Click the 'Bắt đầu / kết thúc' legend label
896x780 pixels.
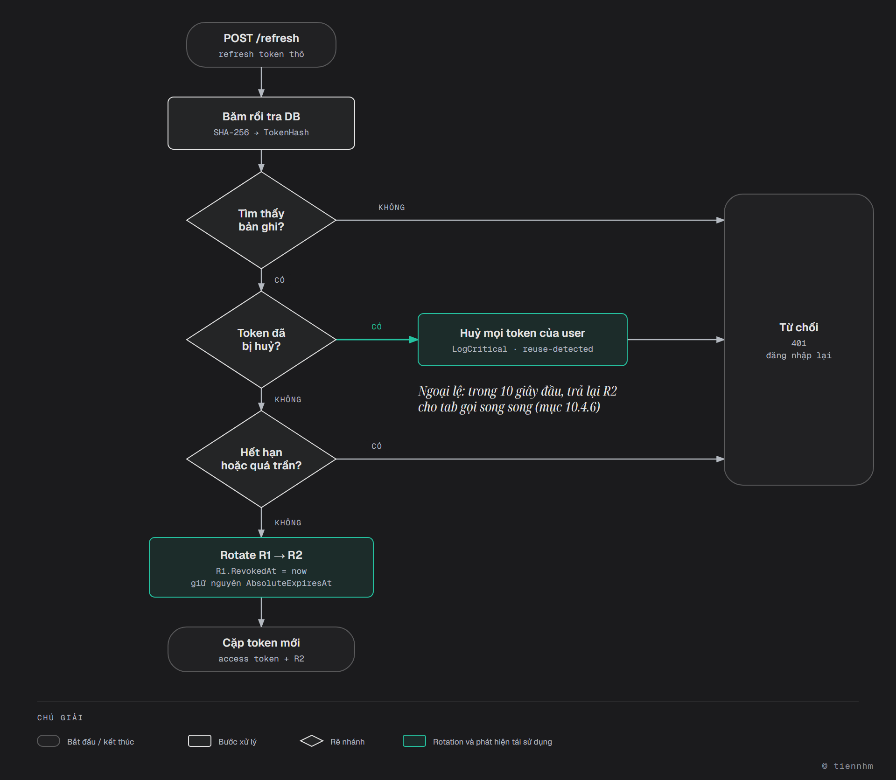(x=100, y=742)
